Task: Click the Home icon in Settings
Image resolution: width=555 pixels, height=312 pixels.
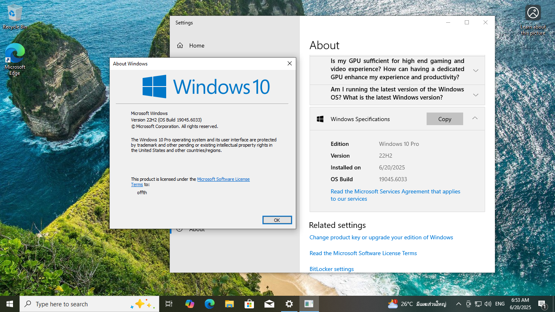Action: [180, 45]
